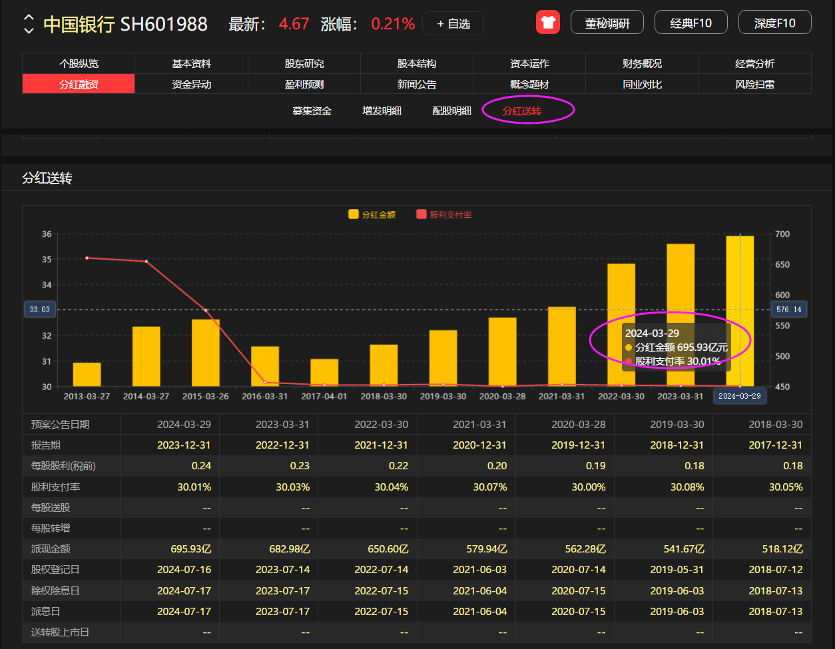Click 报告期 cell 2021-12-31

coord(382,445)
